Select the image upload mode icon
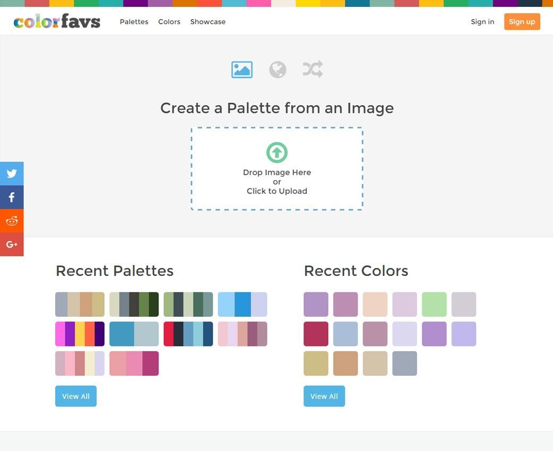The image size is (553, 451). pyautogui.click(x=242, y=70)
